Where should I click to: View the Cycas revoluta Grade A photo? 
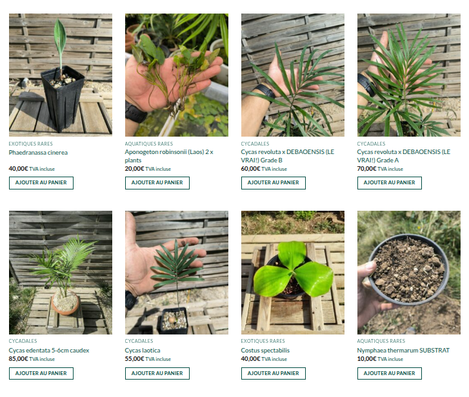pos(408,75)
